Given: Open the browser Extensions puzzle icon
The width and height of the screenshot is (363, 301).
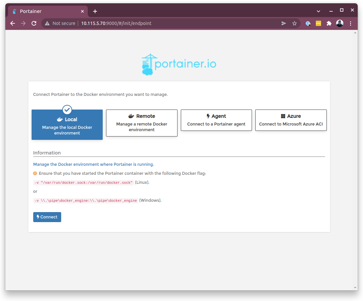Looking at the screenshot, I should [329, 23].
